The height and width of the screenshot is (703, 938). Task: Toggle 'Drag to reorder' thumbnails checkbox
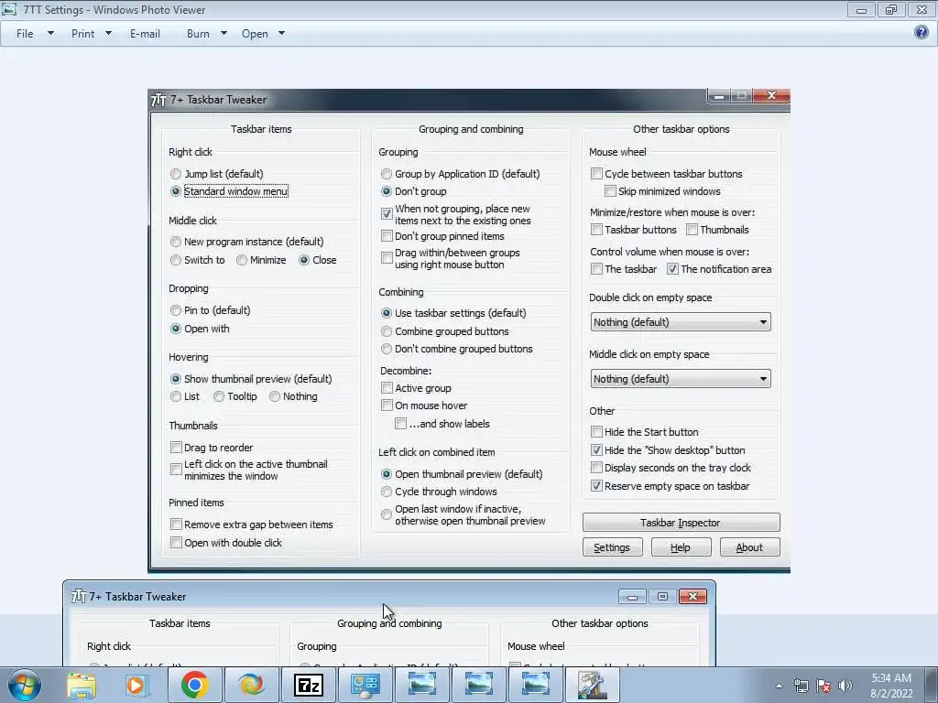(176, 447)
